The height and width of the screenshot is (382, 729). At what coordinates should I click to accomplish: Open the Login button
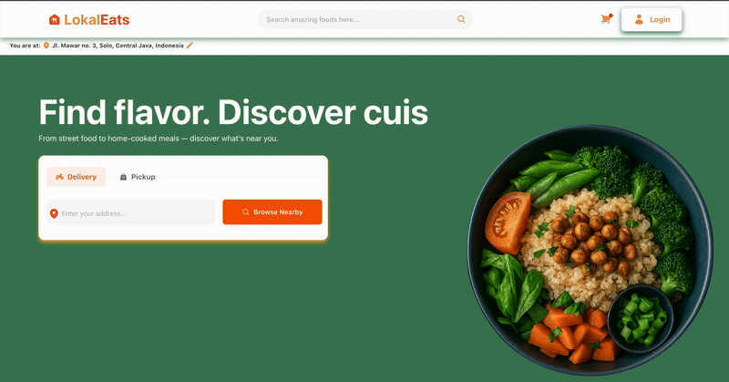tap(652, 19)
